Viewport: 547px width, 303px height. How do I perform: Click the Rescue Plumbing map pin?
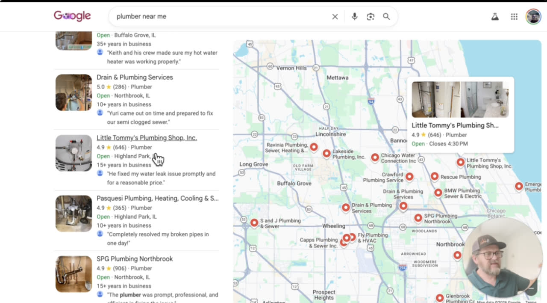pyautogui.click(x=434, y=176)
